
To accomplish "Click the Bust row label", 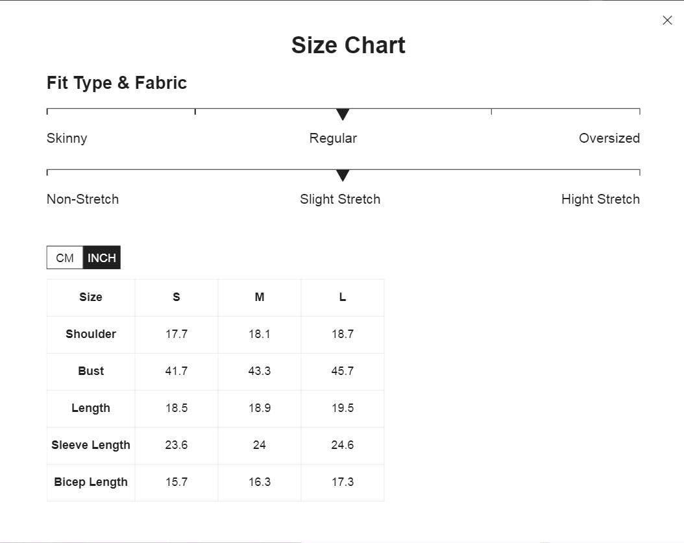I will [x=91, y=371].
